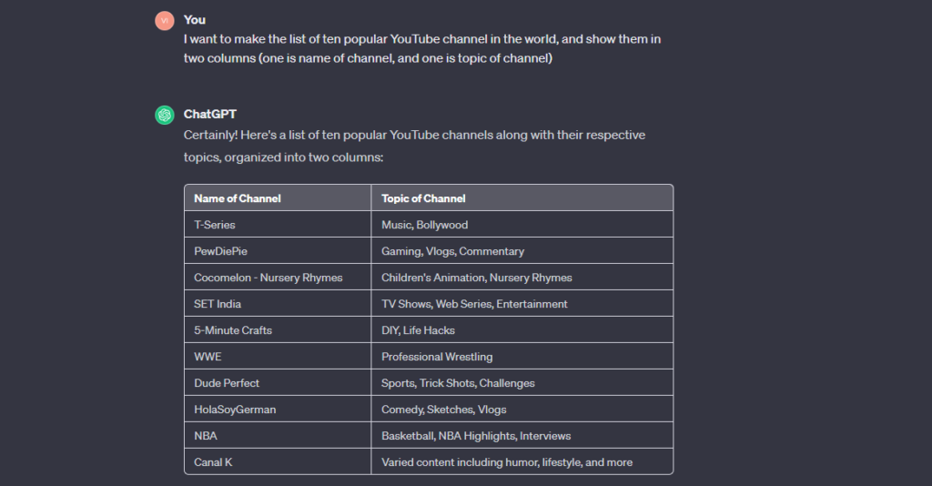Click the DIY, Life Hacks topic cell
This screenshot has height=486, width=932.
418,330
